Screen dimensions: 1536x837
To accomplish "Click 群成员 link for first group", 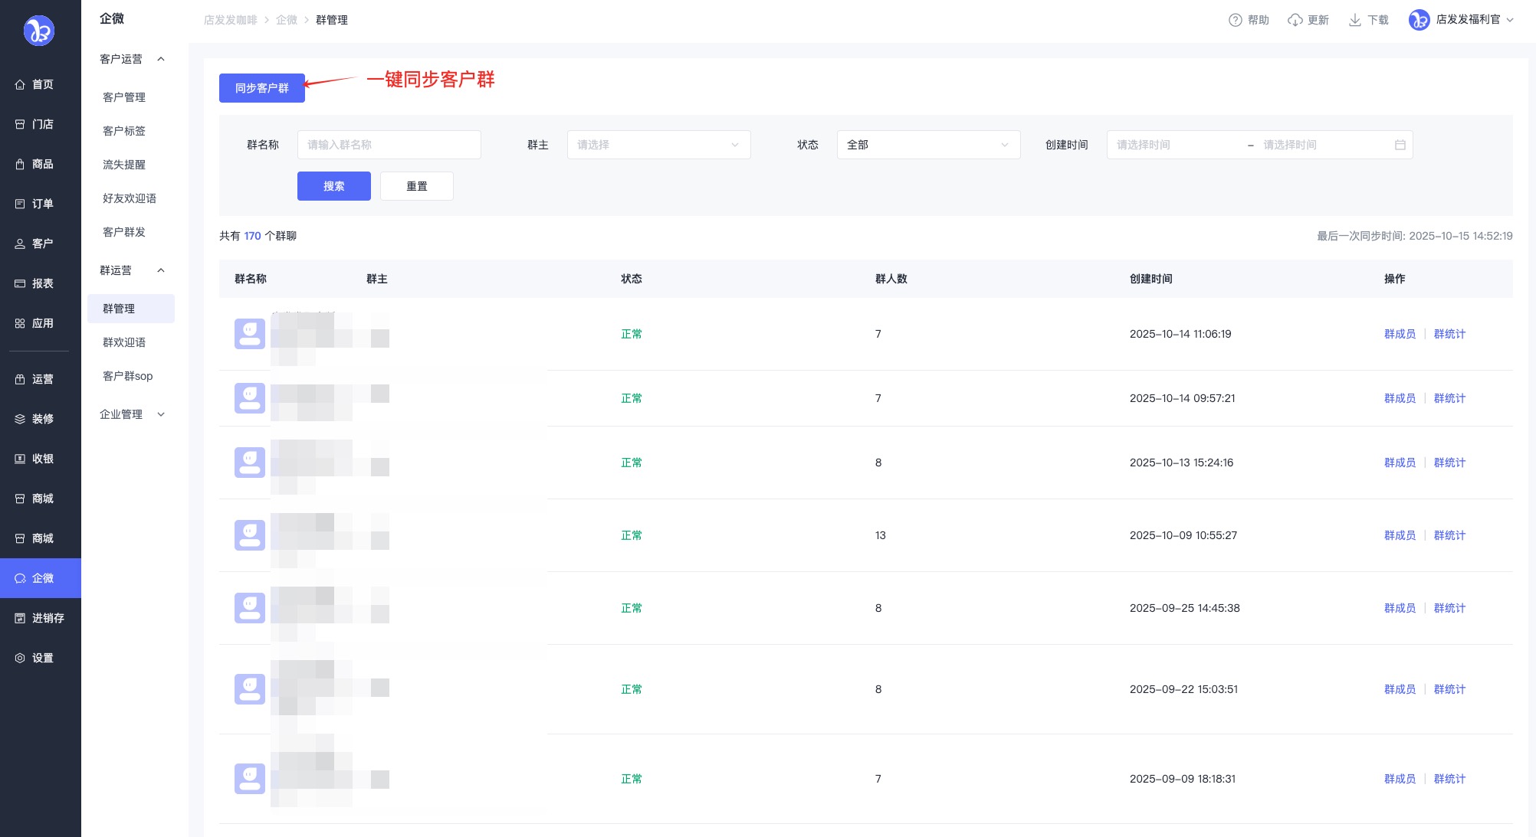I will coord(1400,334).
